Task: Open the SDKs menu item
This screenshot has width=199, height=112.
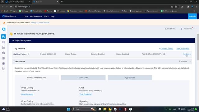Action: coord(46,16)
